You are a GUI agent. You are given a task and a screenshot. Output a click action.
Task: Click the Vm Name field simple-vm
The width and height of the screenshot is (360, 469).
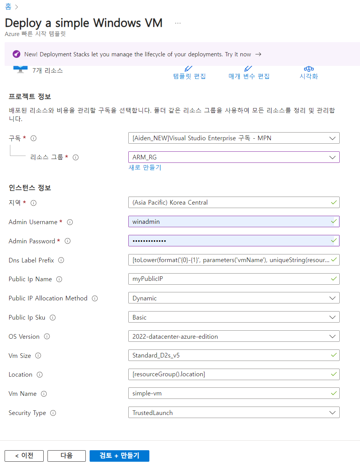tap(234, 394)
